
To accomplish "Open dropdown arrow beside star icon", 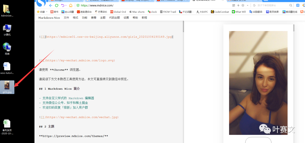I will pyautogui.click(x=248, y=5).
